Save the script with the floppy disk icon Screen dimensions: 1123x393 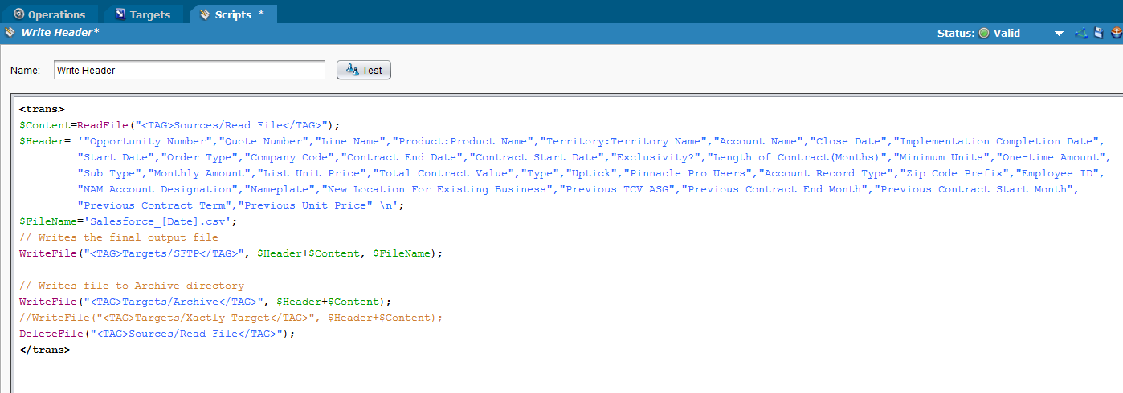coord(1099,33)
